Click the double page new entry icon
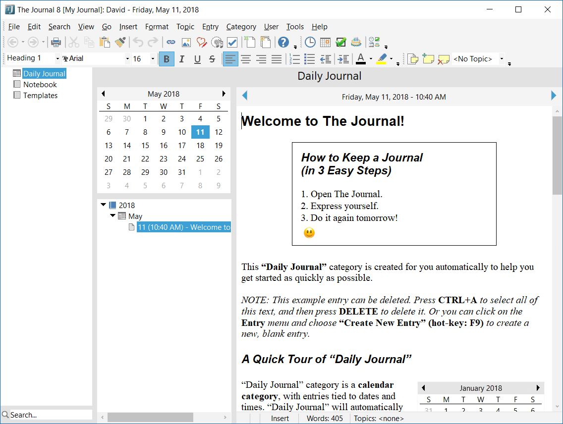Screen dimensions: 563x424 click(266, 42)
